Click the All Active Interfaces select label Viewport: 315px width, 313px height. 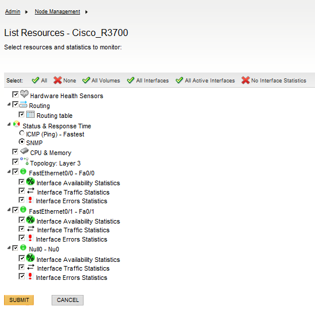tap(210, 81)
